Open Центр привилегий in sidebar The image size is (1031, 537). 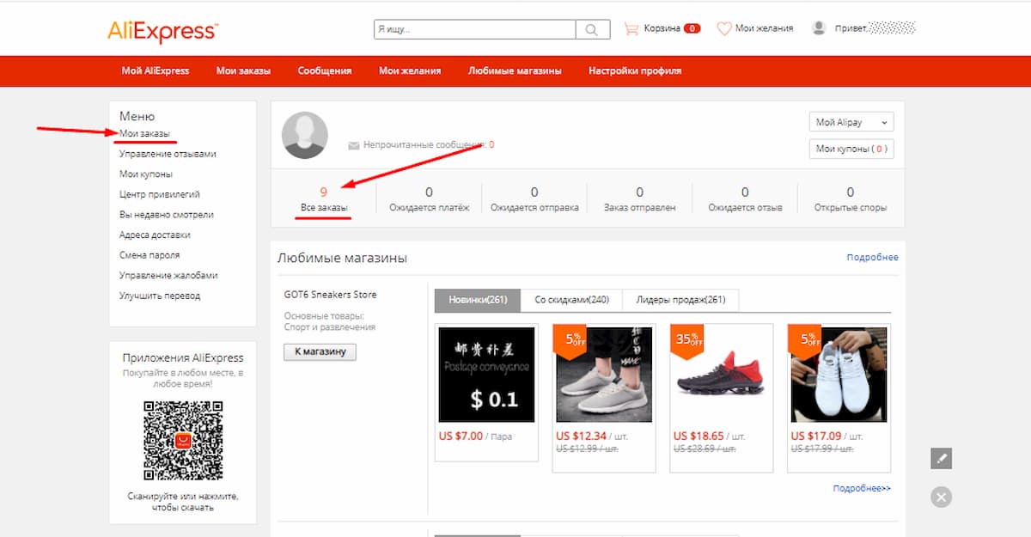click(x=160, y=194)
